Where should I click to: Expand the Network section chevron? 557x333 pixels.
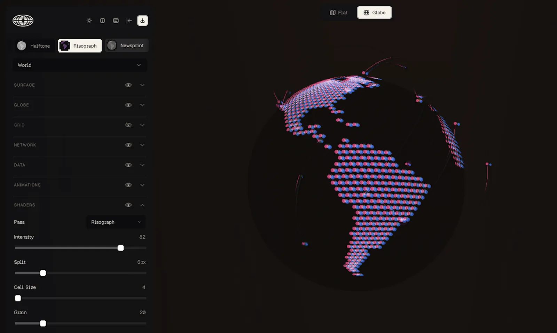[142, 145]
